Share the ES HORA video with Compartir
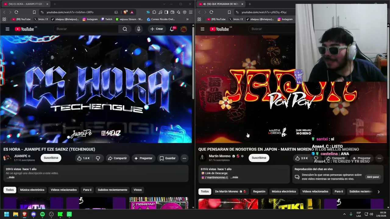Screen dimensions: 390x219 click(118, 158)
